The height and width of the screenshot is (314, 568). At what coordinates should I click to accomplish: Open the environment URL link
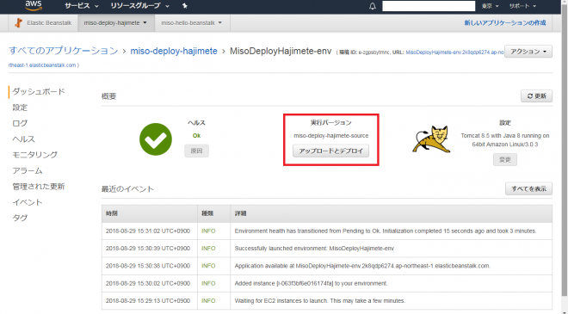(x=454, y=52)
